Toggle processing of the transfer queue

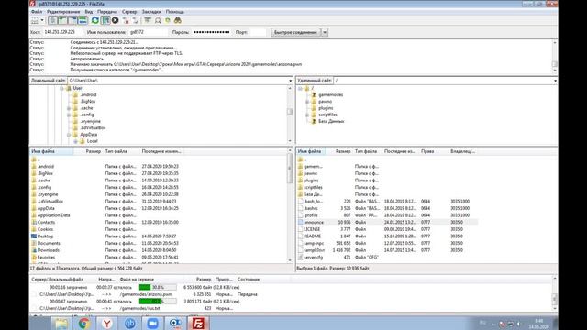pyautogui.click(x=105, y=20)
